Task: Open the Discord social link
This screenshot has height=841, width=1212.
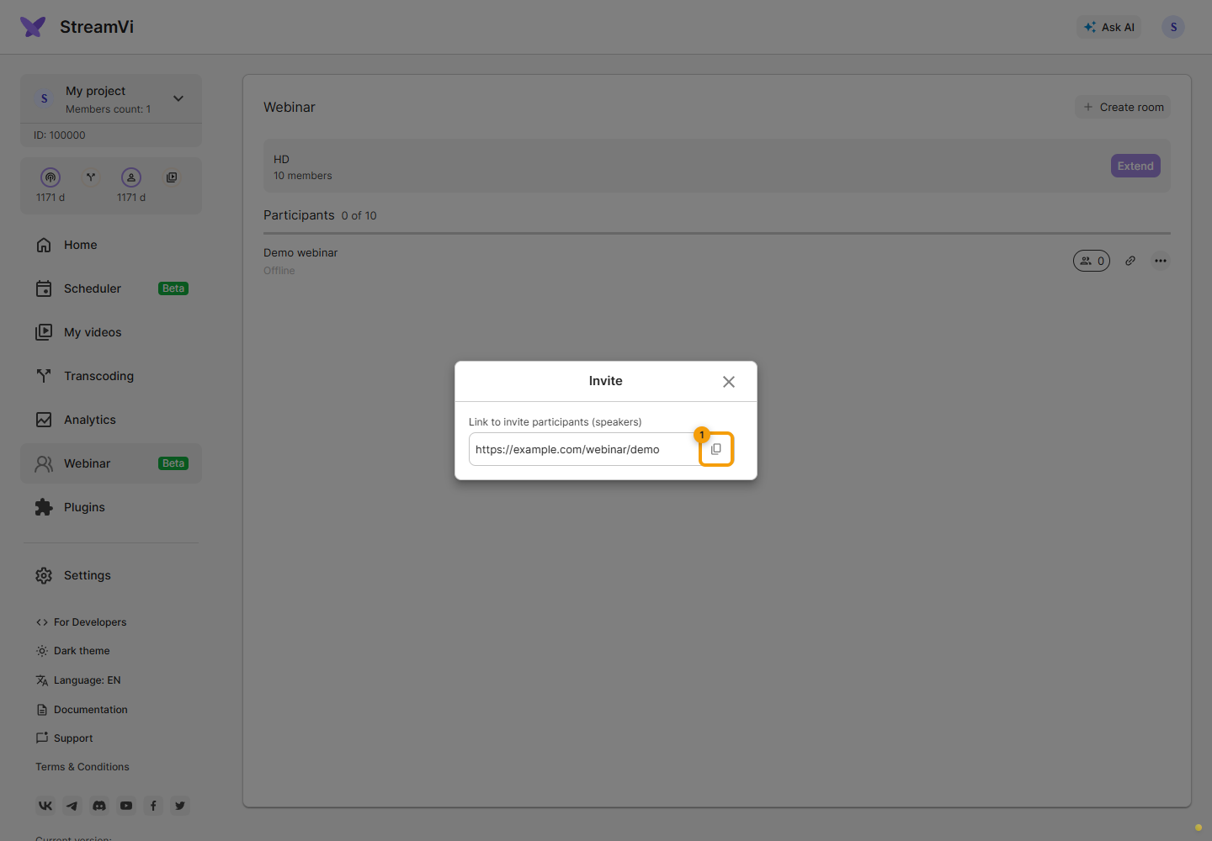Action: pyautogui.click(x=99, y=806)
